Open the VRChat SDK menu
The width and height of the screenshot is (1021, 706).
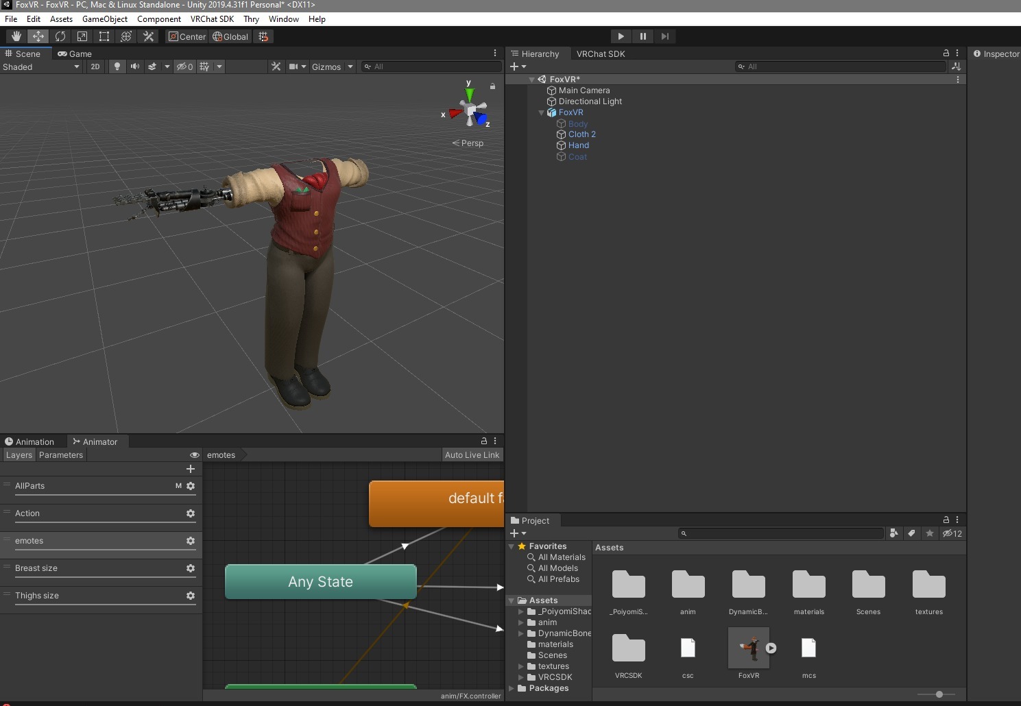pos(212,19)
